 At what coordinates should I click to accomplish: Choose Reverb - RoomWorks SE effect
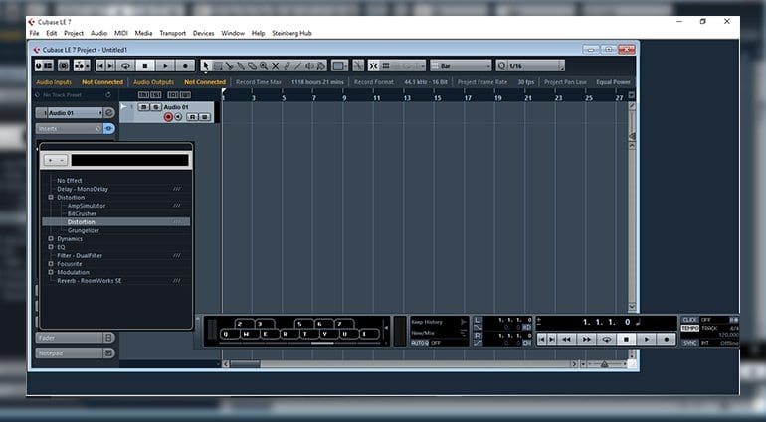[x=89, y=281]
